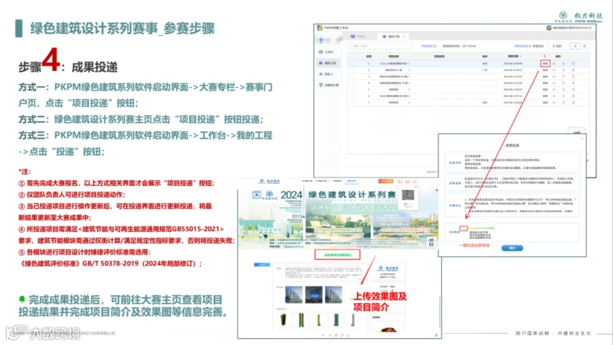The width and height of the screenshot is (613, 345).
Task: Click the delete button above the project table
Action: [557, 46]
